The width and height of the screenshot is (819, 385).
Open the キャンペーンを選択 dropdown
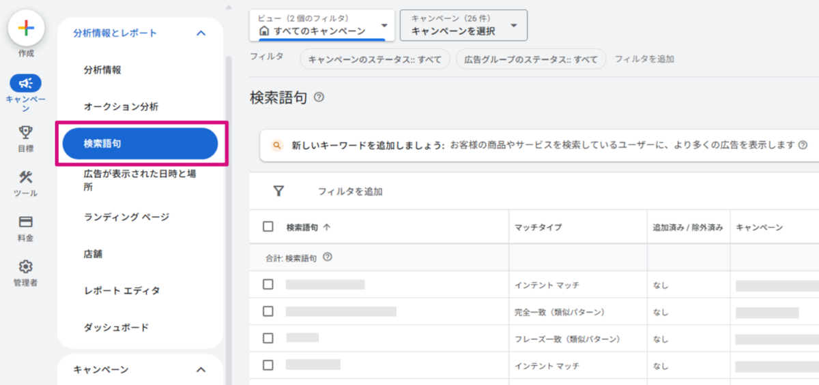tap(463, 25)
